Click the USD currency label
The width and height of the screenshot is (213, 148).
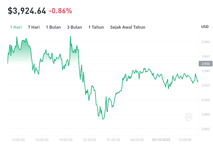(205, 27)
